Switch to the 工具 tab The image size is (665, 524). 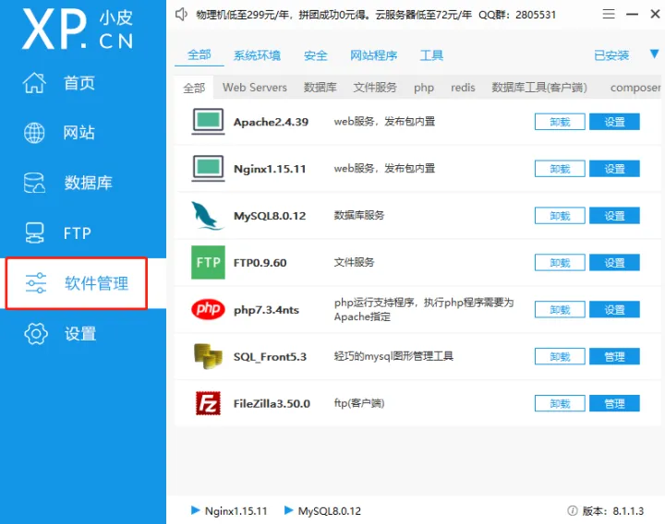tap(431, 55)
